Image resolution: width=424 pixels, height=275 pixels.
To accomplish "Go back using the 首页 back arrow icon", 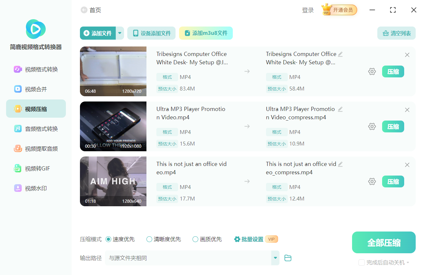I will point(84,10).
